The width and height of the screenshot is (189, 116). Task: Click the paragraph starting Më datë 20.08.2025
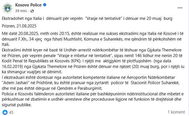pos(93,39)
